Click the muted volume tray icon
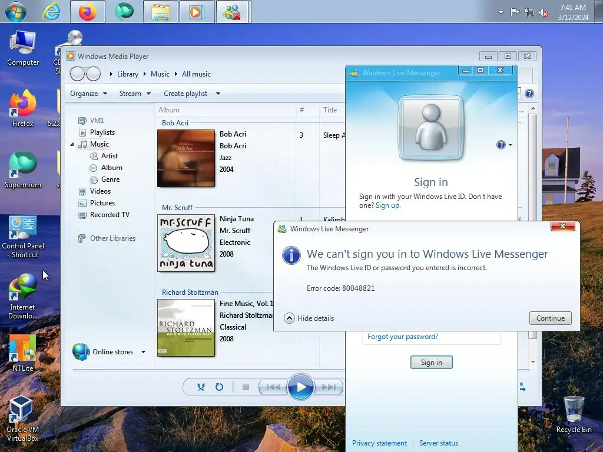The height and width of the screenshot is (452, 603). (x=544, y=13)
